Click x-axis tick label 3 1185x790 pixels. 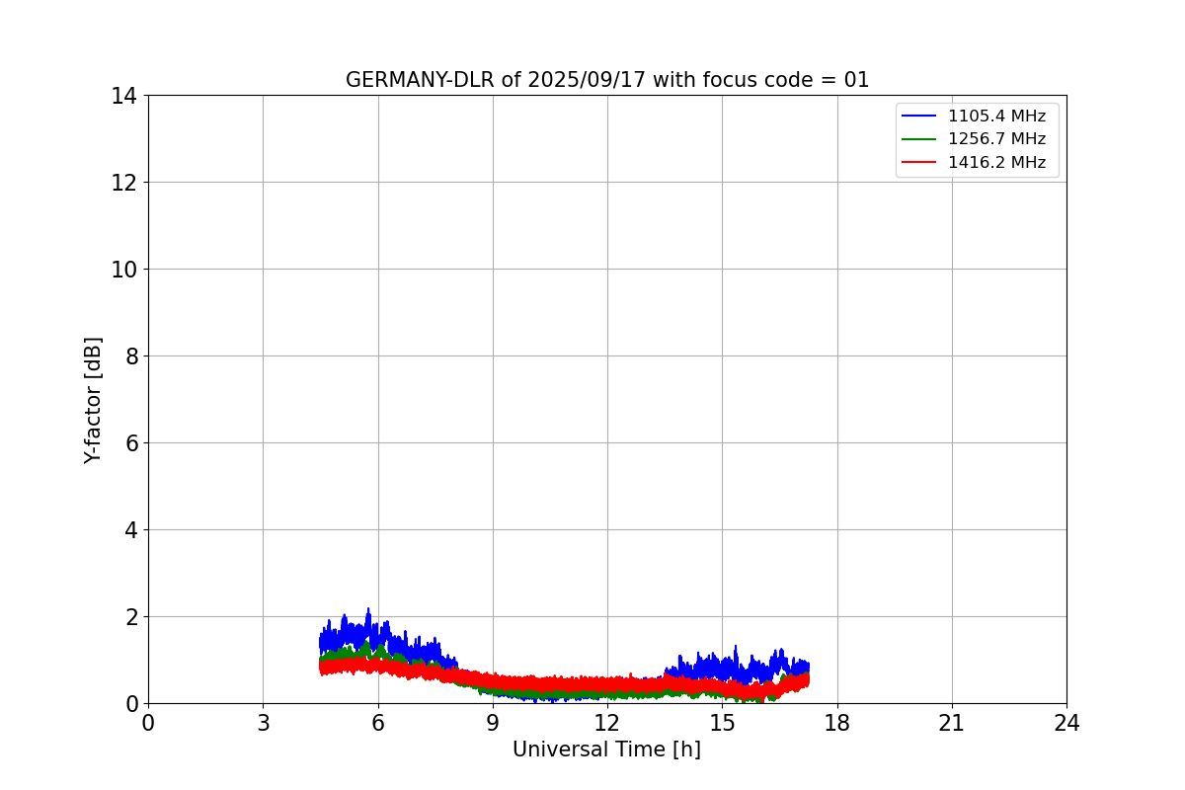pyautogui.click(x=263, y=723)
